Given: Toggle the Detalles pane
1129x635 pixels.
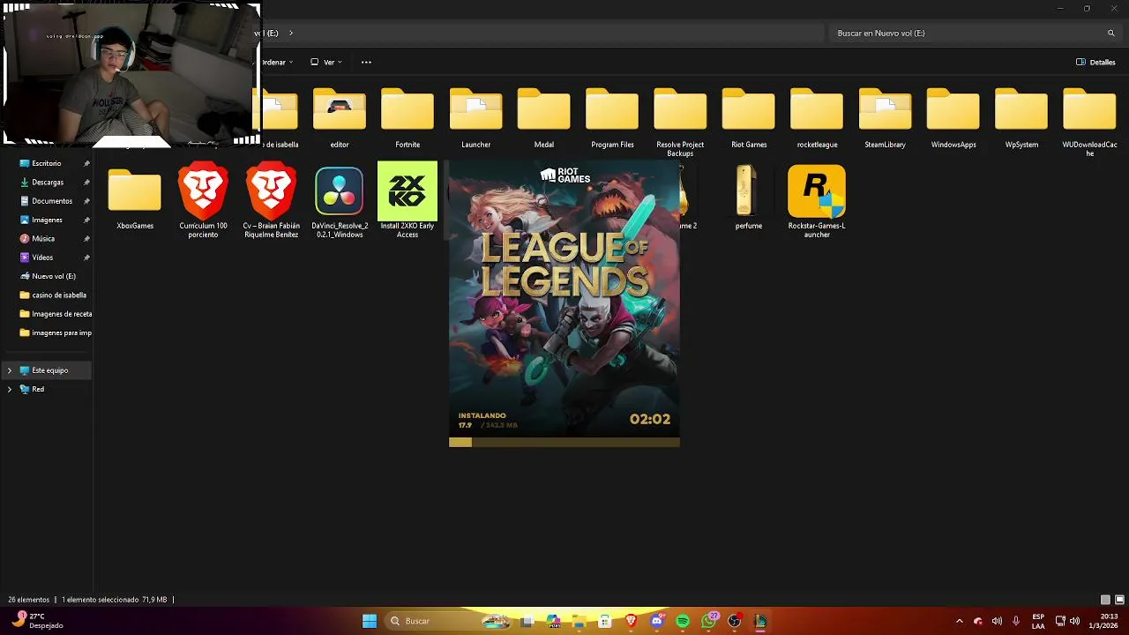Looking at the screenshot, I should click(x=1095, y=63).
